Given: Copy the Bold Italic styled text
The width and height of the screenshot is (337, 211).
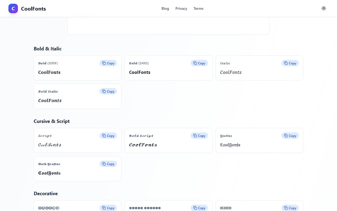Looking at the screenshot, I should 108,91.
